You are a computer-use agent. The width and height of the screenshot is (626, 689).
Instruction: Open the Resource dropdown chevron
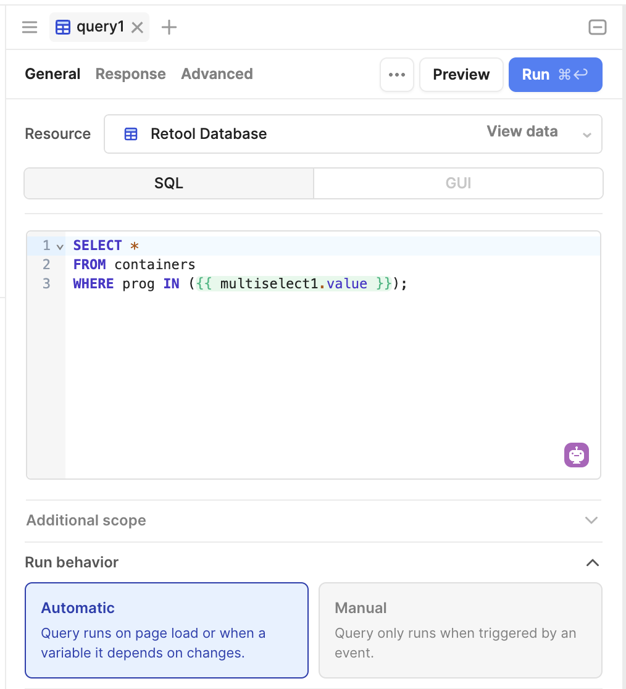pos(587,135)
